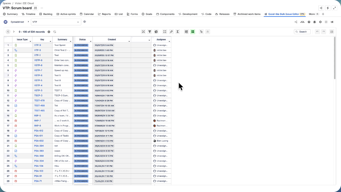Click the refresh icon next to record count

[55, 32]
